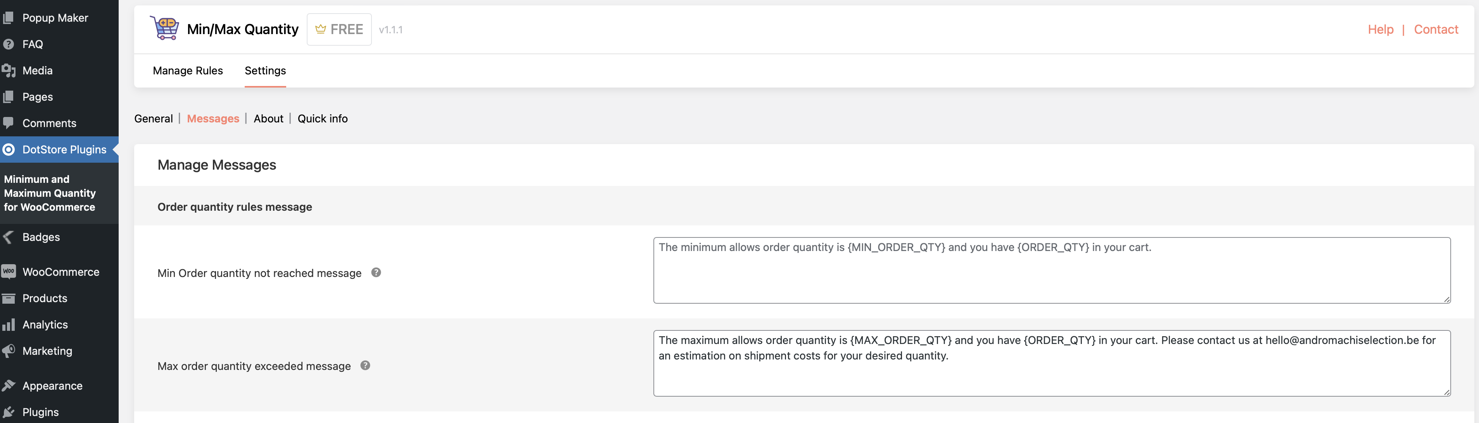Click the Media icon in sidebar
Screen dimensions: 1479x423
click(x=9, y=70)
